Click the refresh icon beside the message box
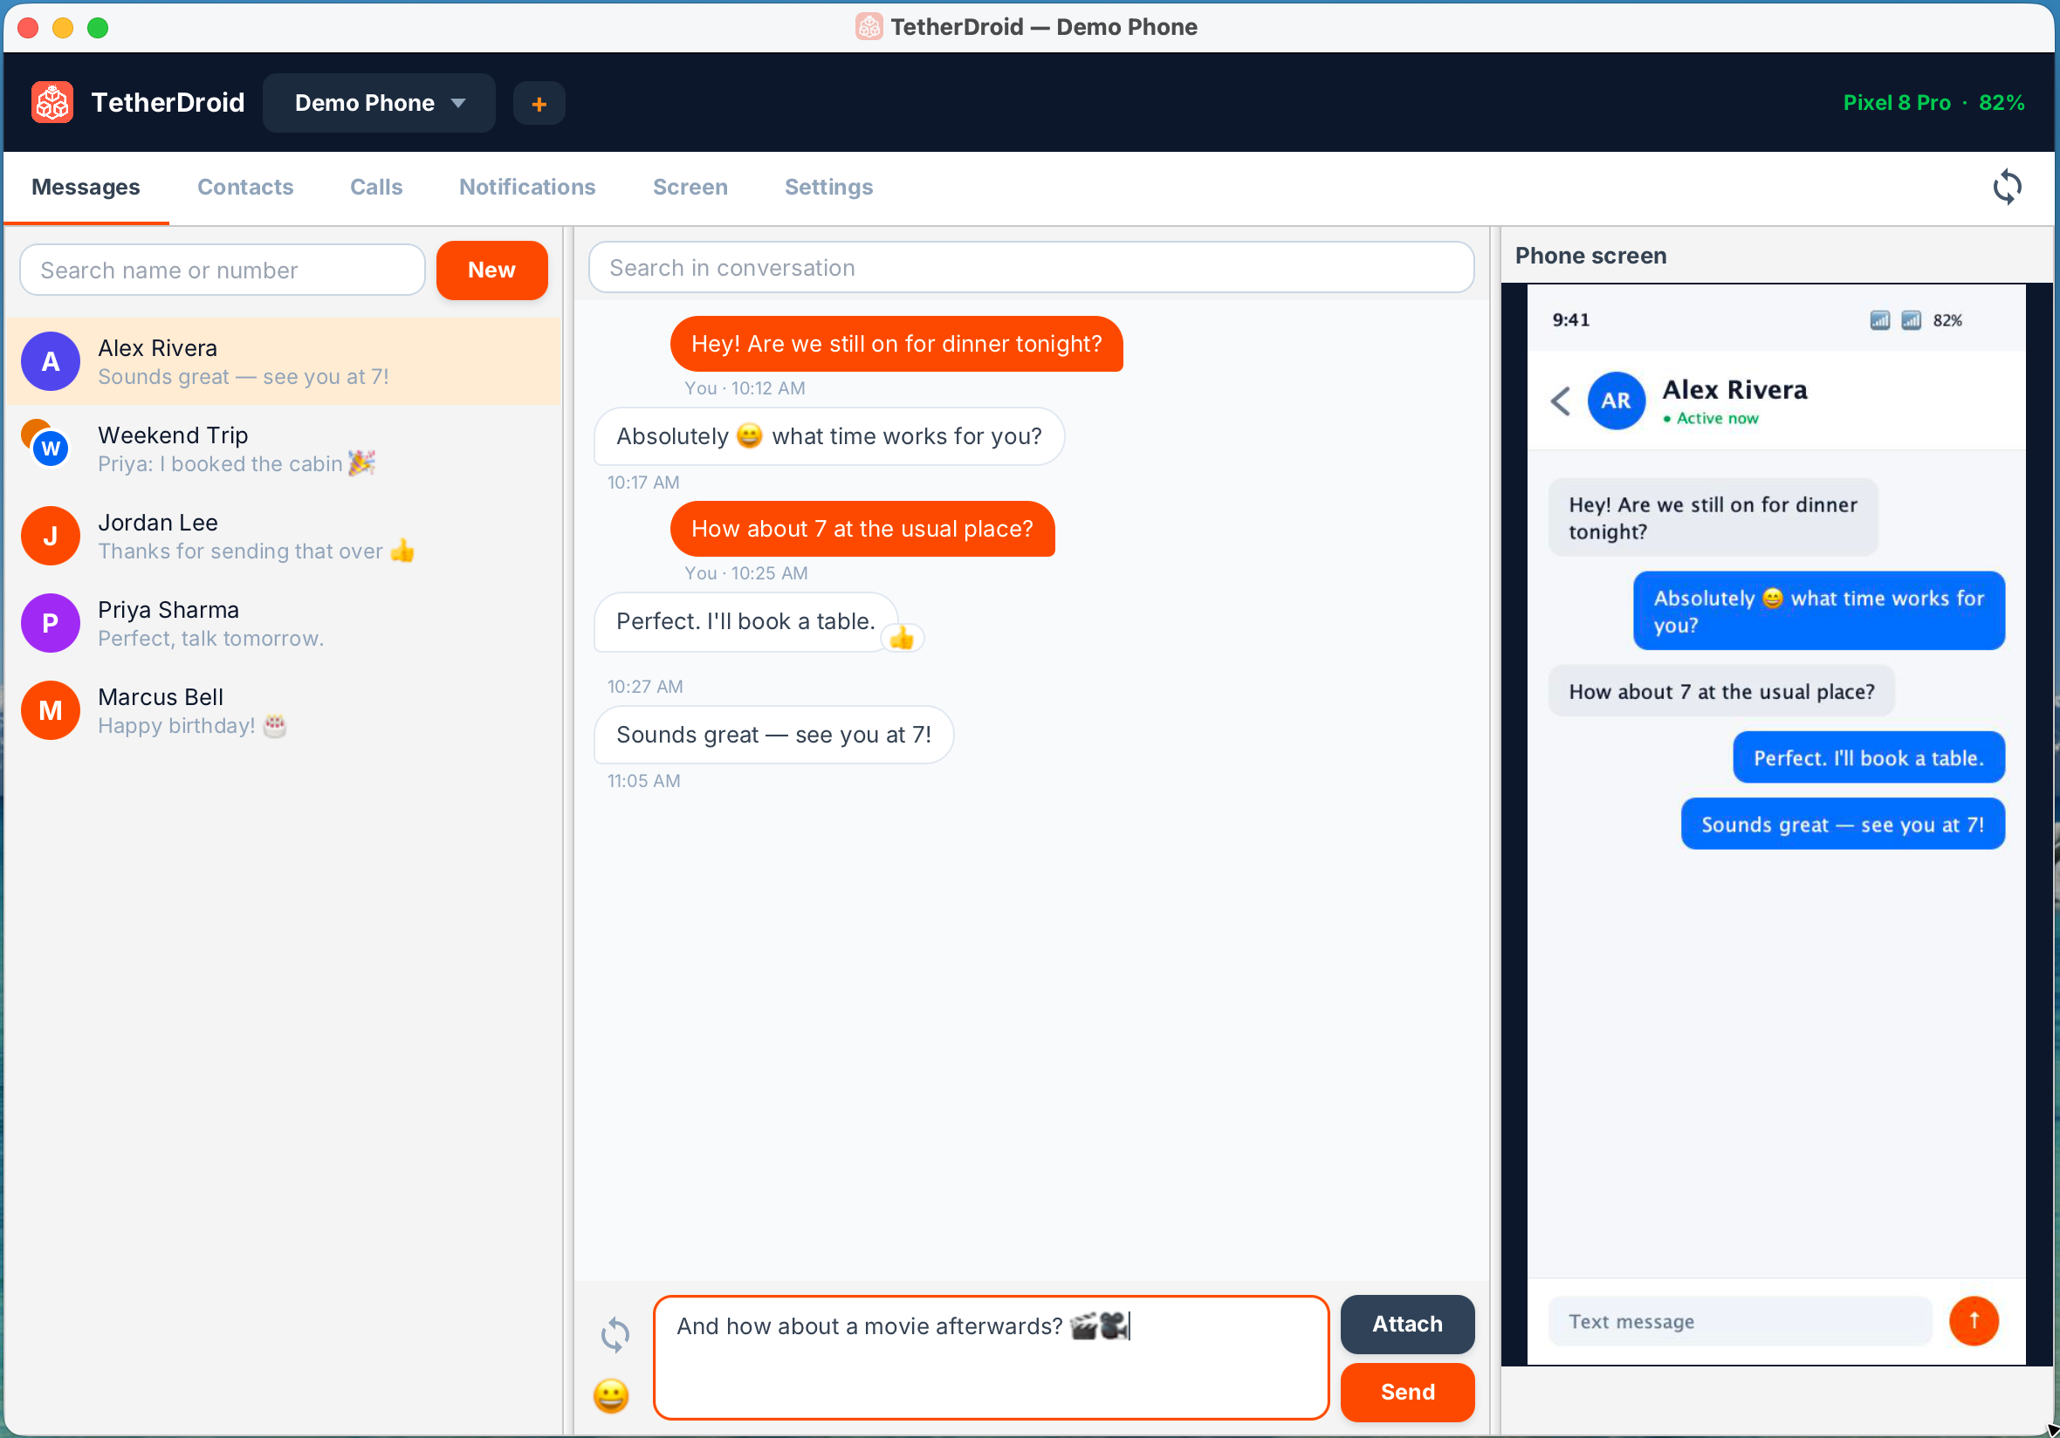 coord(615,1334)
